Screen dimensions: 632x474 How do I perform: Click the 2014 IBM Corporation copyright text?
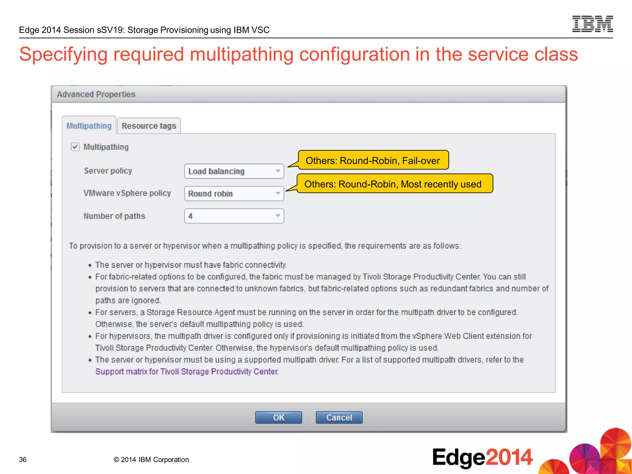[x=151, y=459]
